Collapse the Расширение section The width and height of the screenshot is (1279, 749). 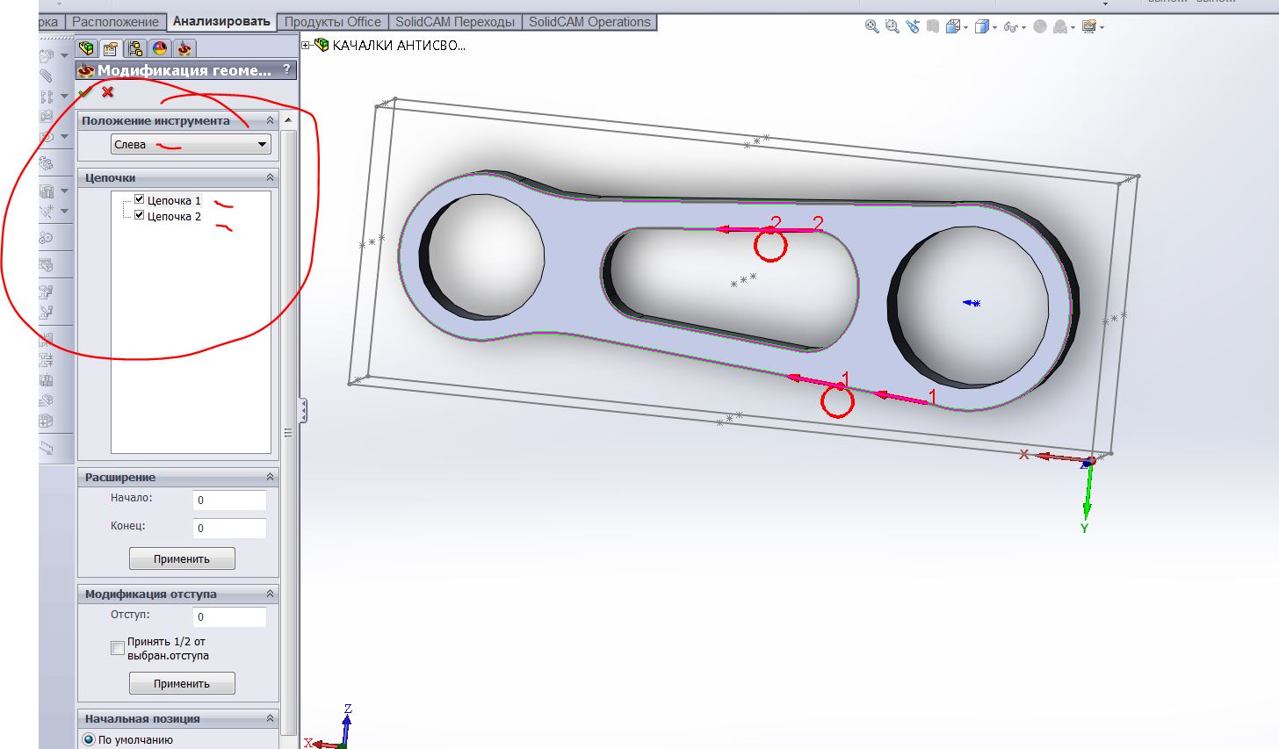tap(270, 477)
